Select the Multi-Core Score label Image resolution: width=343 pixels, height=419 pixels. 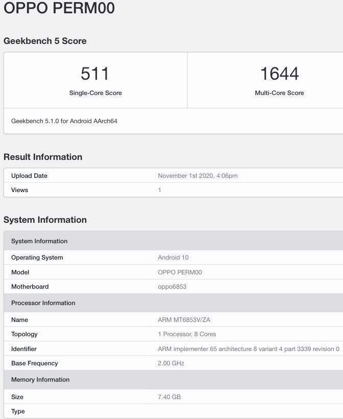click(x=279, y=92)
